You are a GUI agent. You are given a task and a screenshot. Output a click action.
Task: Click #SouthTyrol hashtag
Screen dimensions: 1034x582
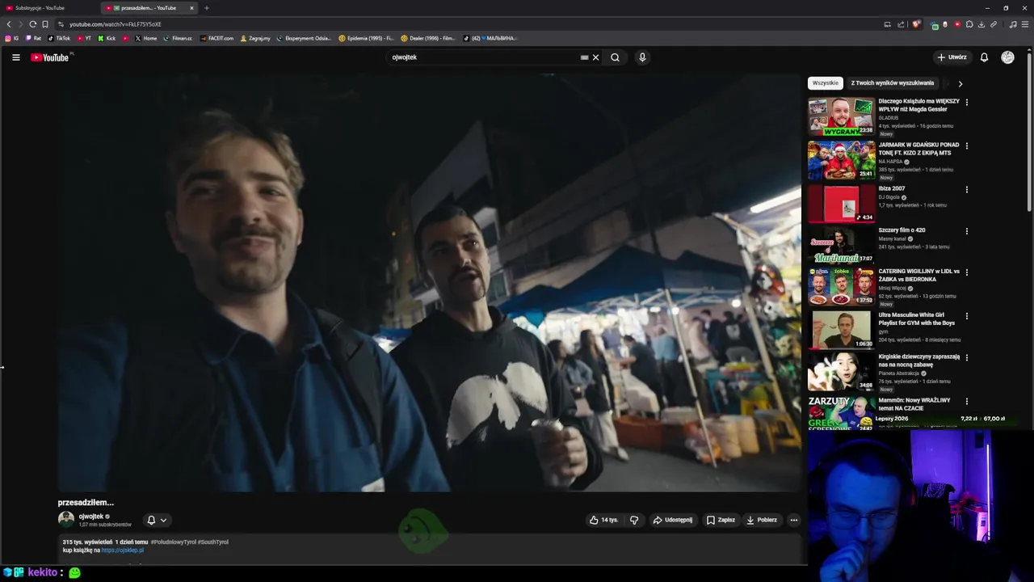(x=213, y=542)
